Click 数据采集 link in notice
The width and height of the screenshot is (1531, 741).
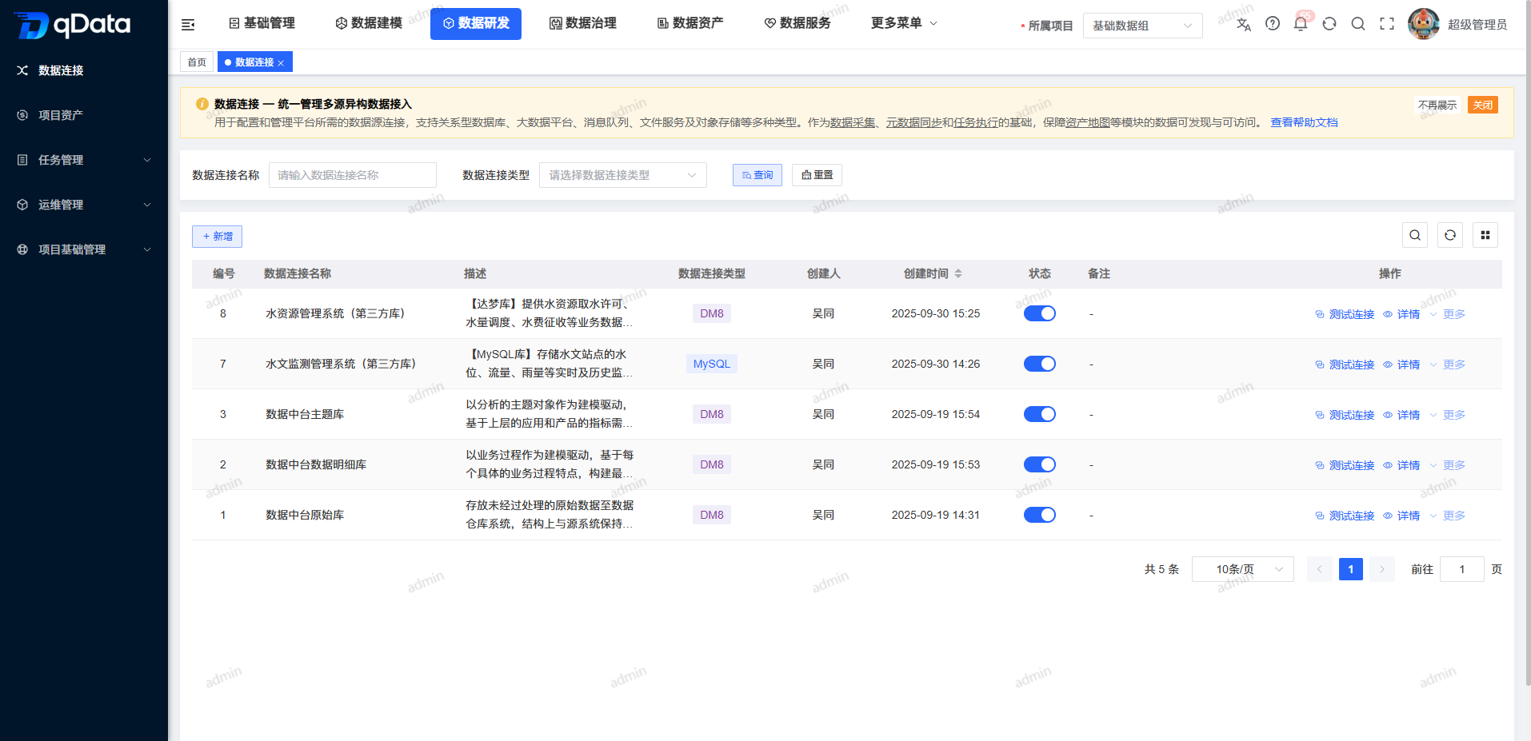click(x=853, y=122)
